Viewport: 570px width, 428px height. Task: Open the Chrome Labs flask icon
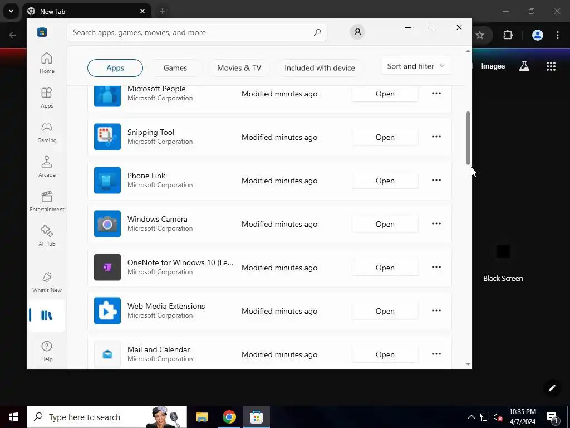click(x=524, y=66)
